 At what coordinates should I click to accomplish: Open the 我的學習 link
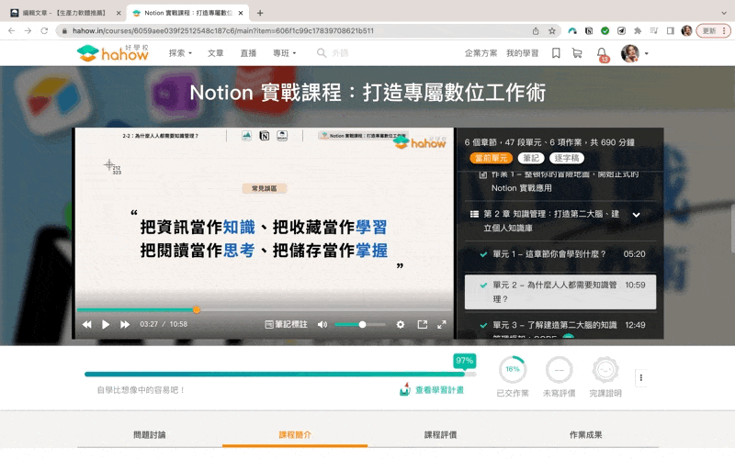[x=522, y=53]
